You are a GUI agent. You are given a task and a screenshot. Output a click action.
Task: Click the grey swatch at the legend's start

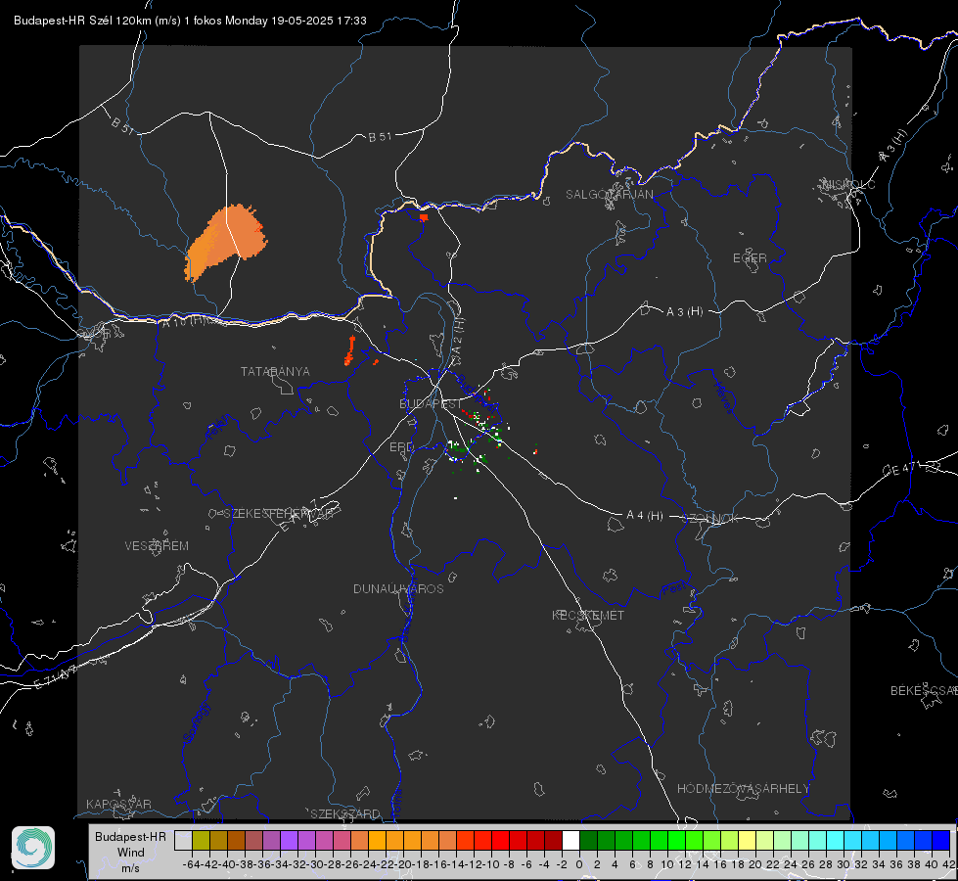pos(183,840)
